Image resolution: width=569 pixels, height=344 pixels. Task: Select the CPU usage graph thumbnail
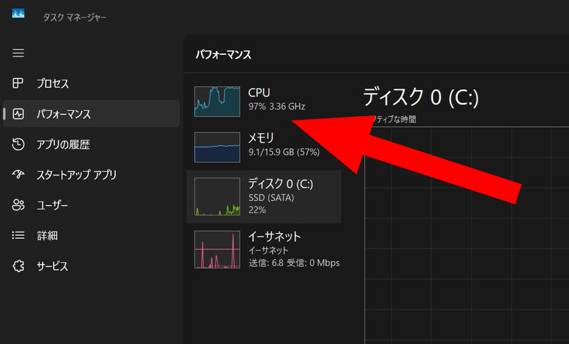coord(217,102)
